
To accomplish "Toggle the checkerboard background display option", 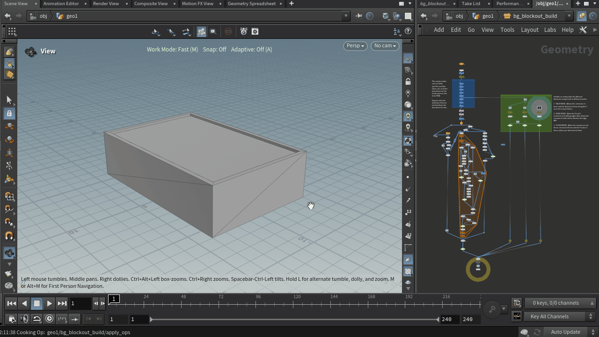I will 408,271.
